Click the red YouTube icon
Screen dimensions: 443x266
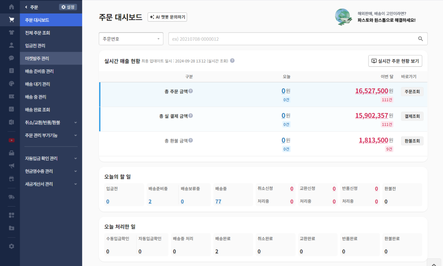pyautogui.click(x=11, y=140)
